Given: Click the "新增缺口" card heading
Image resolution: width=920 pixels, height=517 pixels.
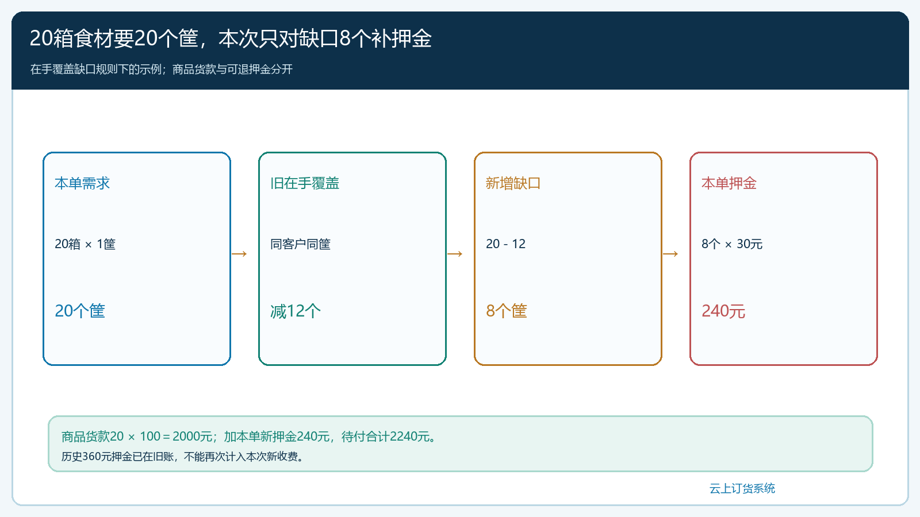Looking at the screenshot, I should [513, 183].
